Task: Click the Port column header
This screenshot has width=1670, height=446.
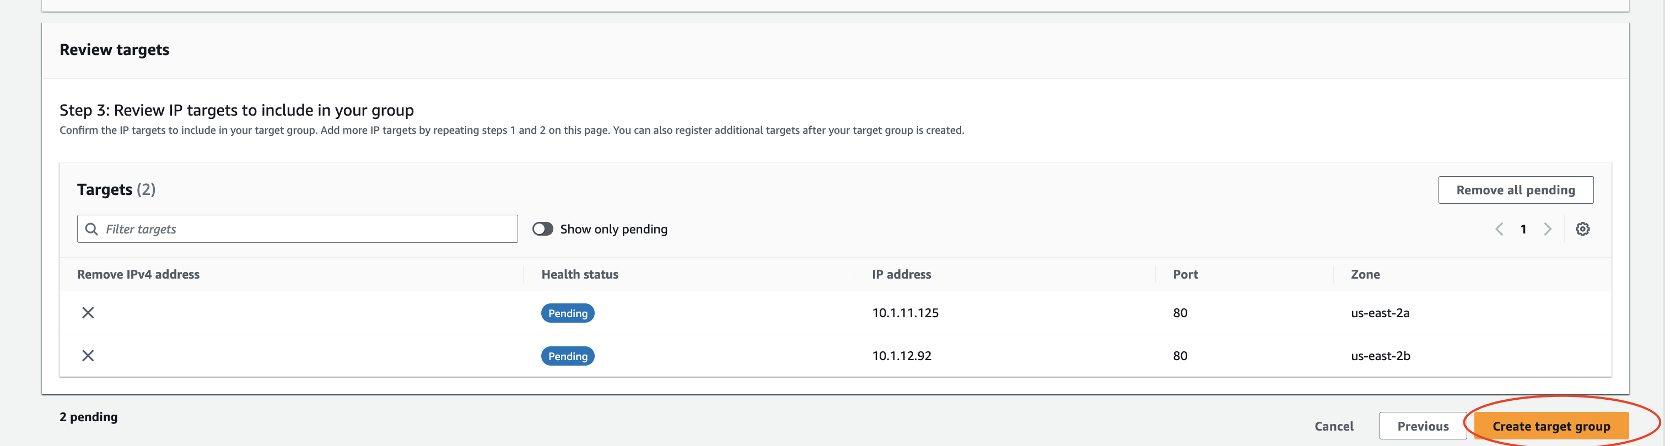Action: (1184, 274)
